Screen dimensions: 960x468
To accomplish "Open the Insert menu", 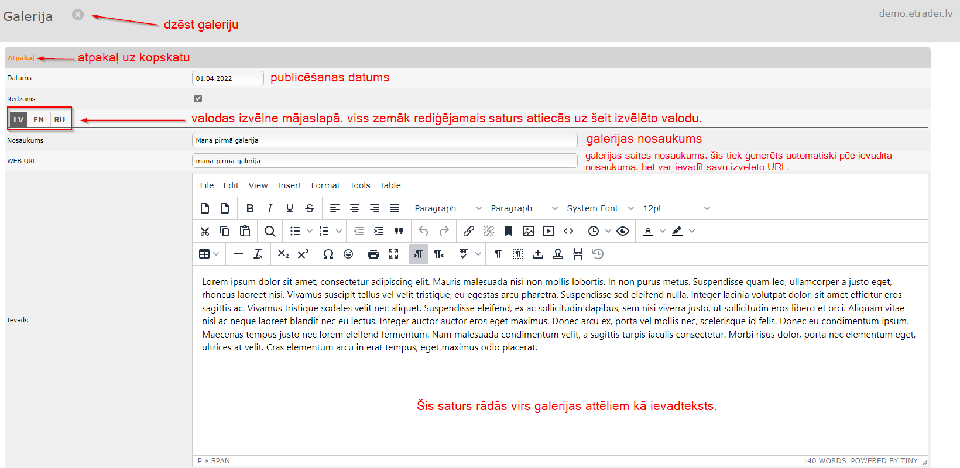I will tap(289, 185).
